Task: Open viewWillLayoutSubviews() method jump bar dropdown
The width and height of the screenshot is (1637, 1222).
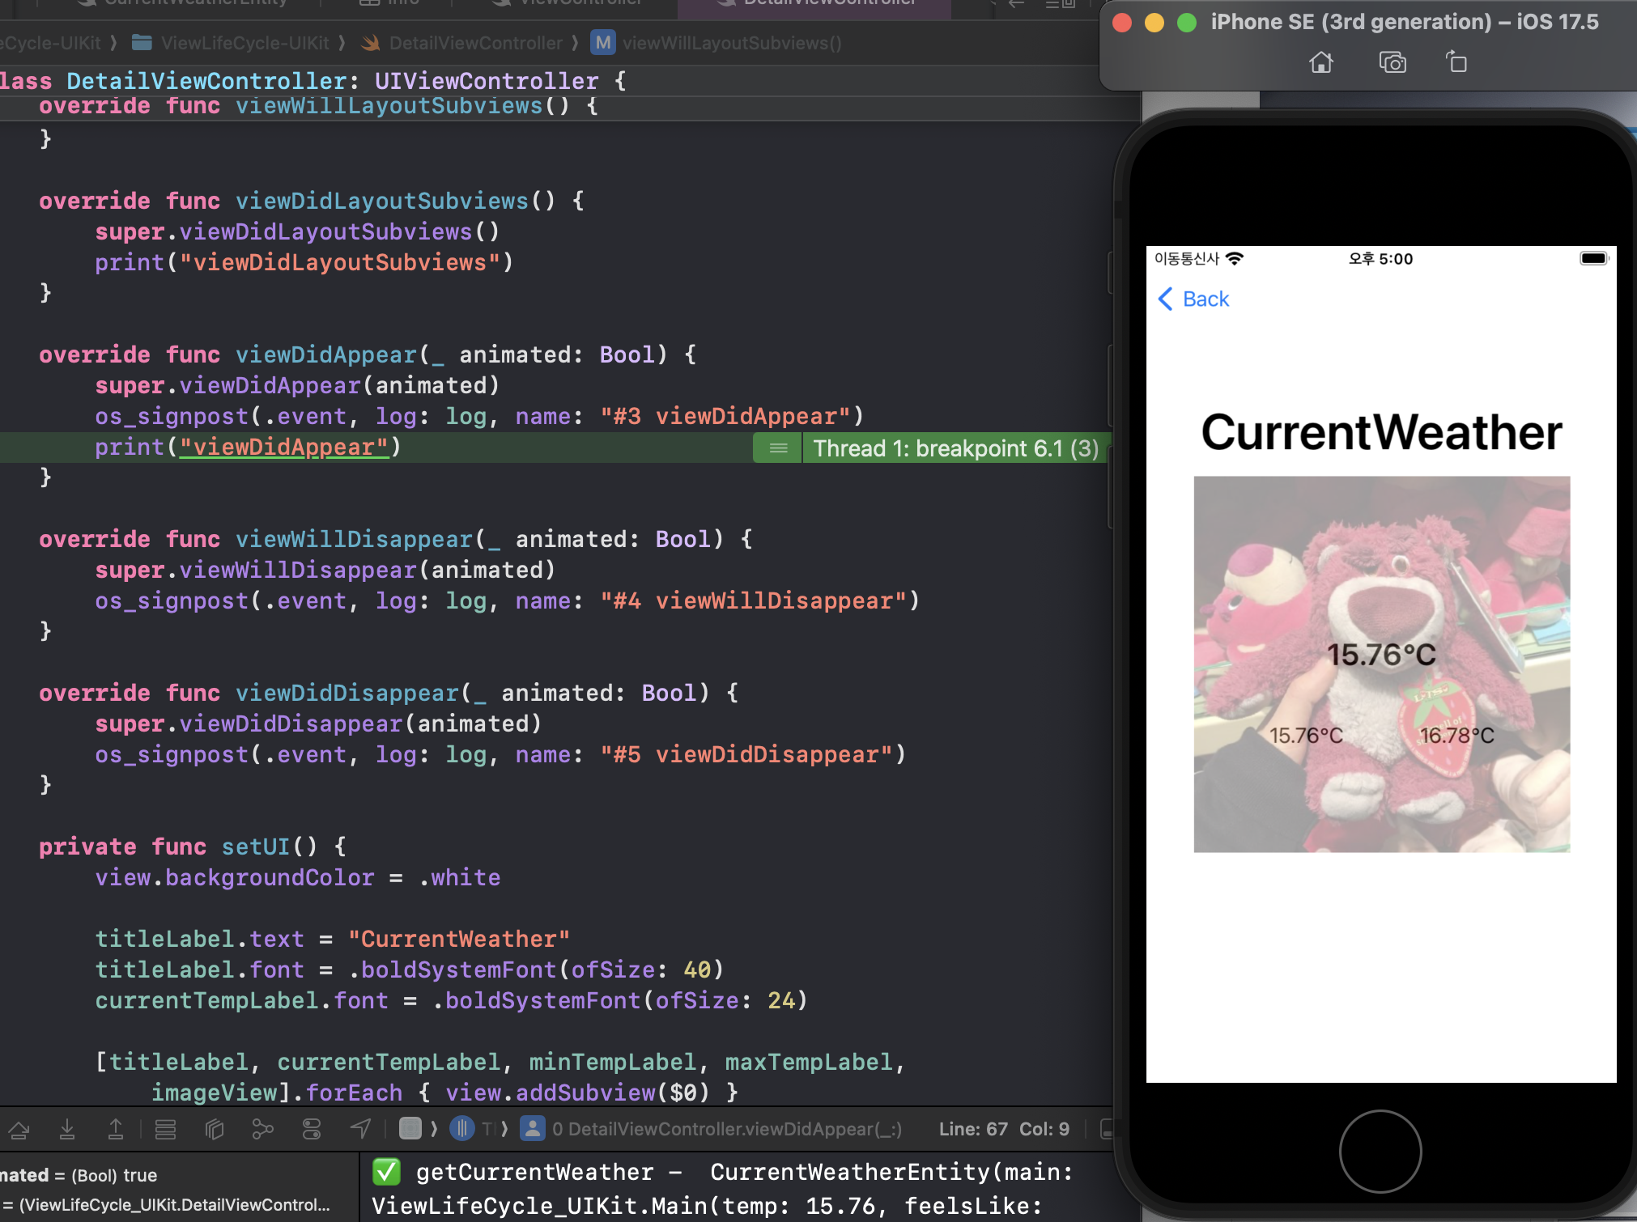Action: point(731,43)
